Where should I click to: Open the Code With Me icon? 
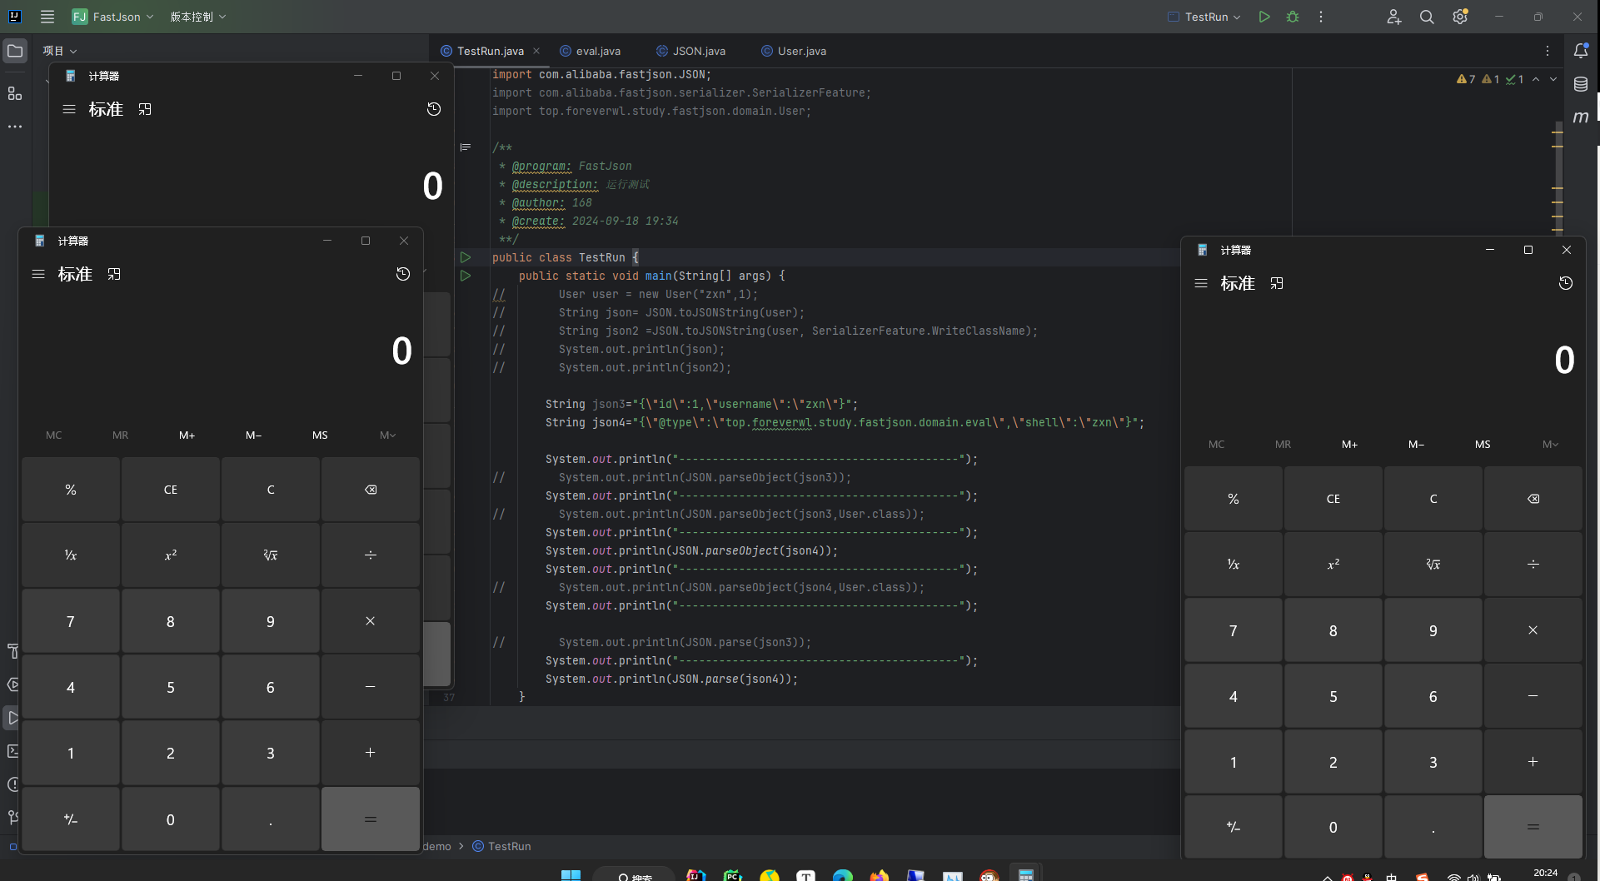(1393, 17)
